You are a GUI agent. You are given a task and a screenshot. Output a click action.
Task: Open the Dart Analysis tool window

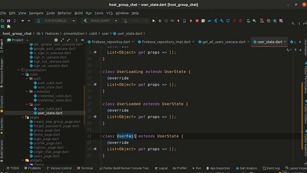tap(246, 168)
